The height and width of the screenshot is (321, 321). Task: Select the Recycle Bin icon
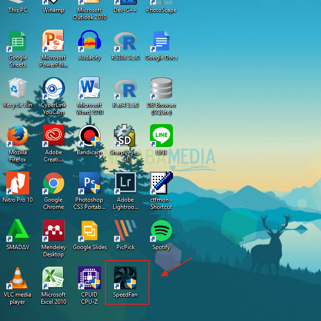pyautogui.click(x=18, y=89)
